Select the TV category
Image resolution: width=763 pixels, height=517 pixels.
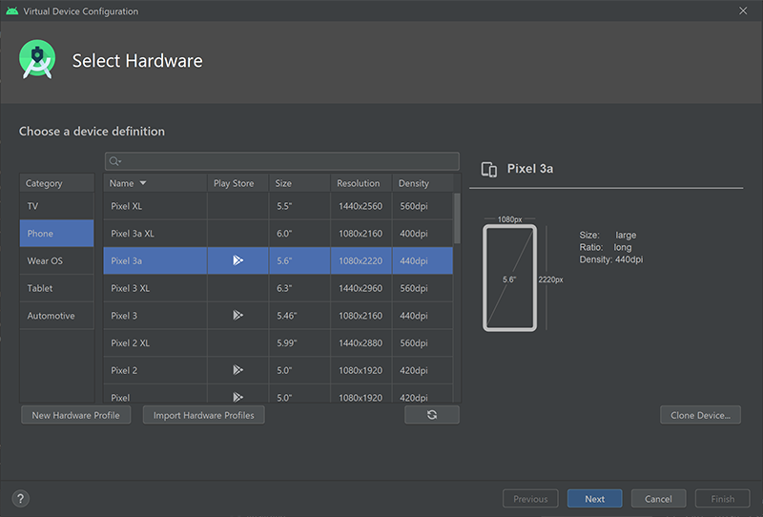[57, 206]
